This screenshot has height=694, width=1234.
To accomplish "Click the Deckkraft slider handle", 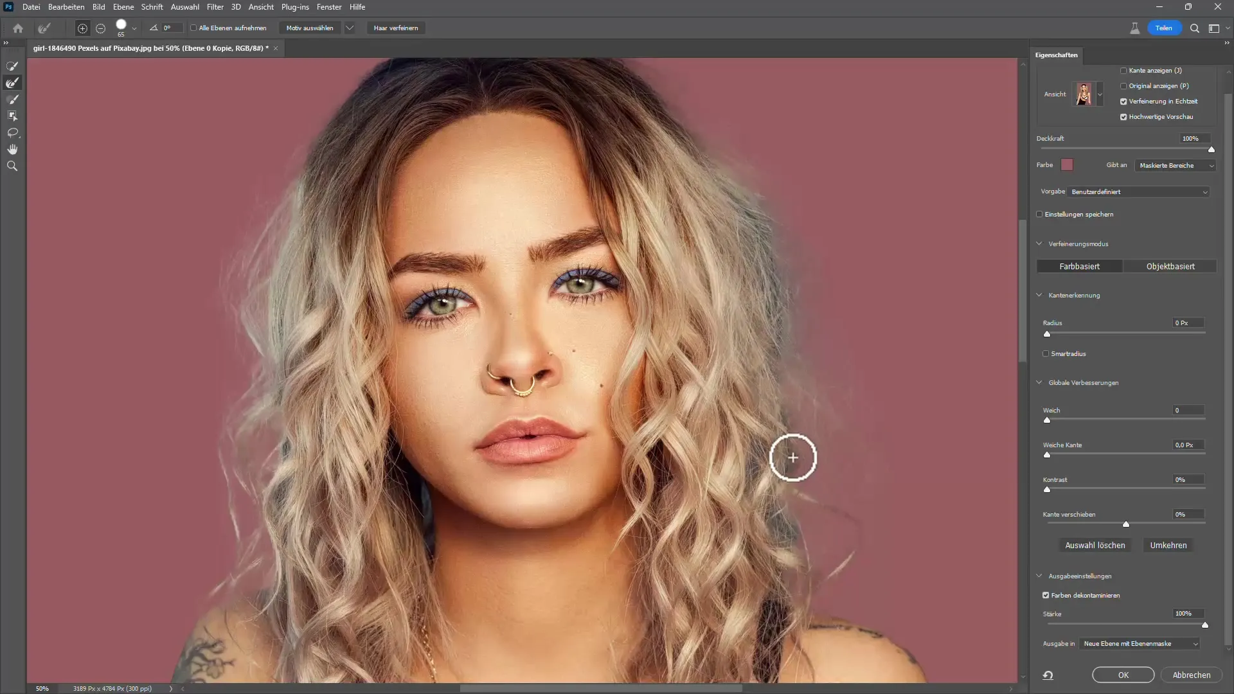I will pos(1212,150).
